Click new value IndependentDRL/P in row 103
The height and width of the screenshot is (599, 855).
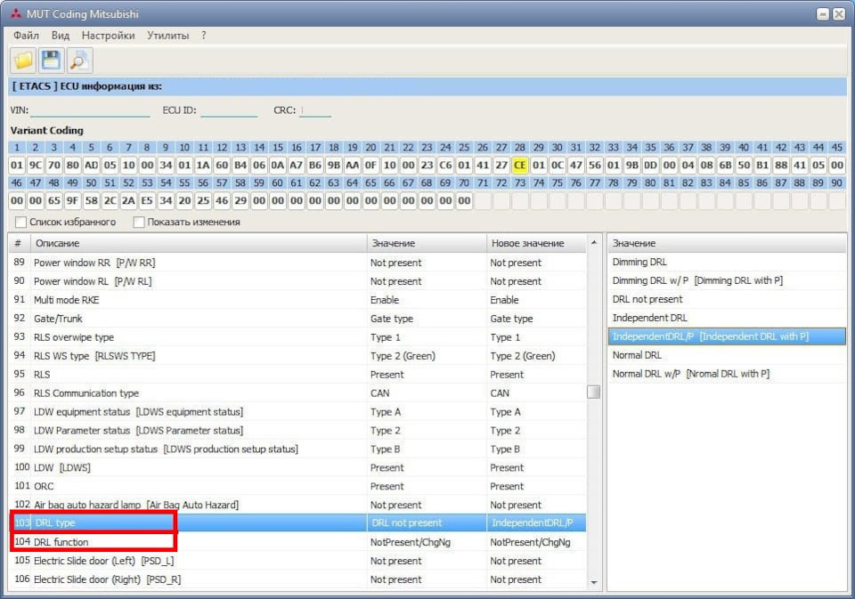536,522
